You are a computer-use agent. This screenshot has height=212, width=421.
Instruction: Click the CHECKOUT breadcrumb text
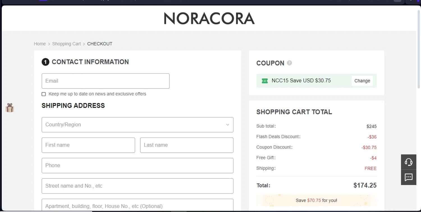coord(100,44)
